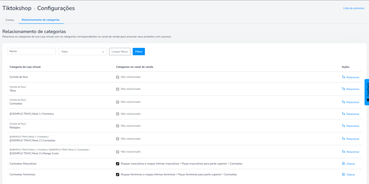Focus the Nome search input field
The width and height of the screenshot is (369, 184).
31,51
